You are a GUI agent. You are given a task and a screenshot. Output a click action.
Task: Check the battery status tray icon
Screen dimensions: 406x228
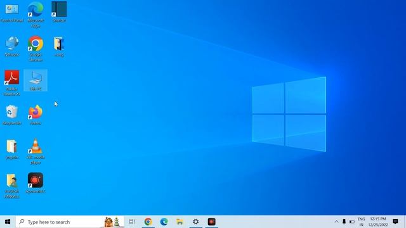[x=352, y=222]
